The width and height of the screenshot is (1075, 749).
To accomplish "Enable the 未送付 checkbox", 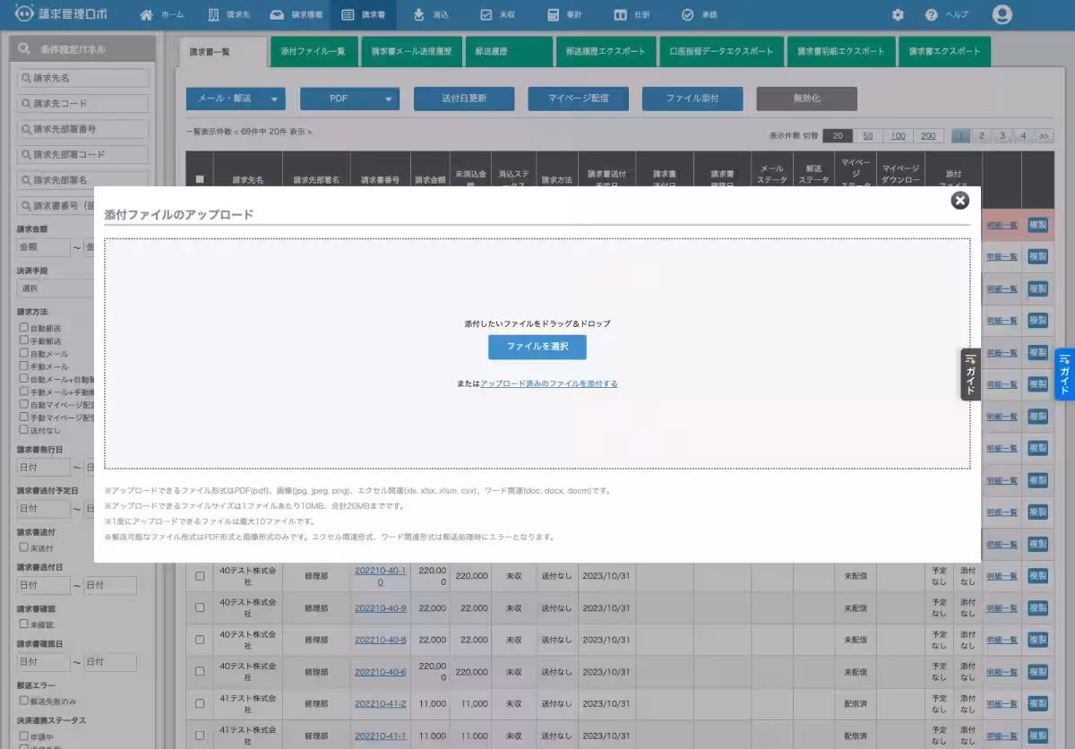I will pyautogui.click(x=24, y=547).
